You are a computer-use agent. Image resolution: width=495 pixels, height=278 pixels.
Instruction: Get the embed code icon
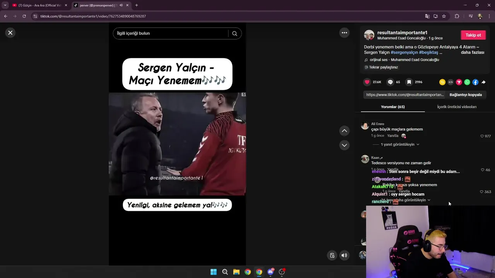[x=451, y=82]
